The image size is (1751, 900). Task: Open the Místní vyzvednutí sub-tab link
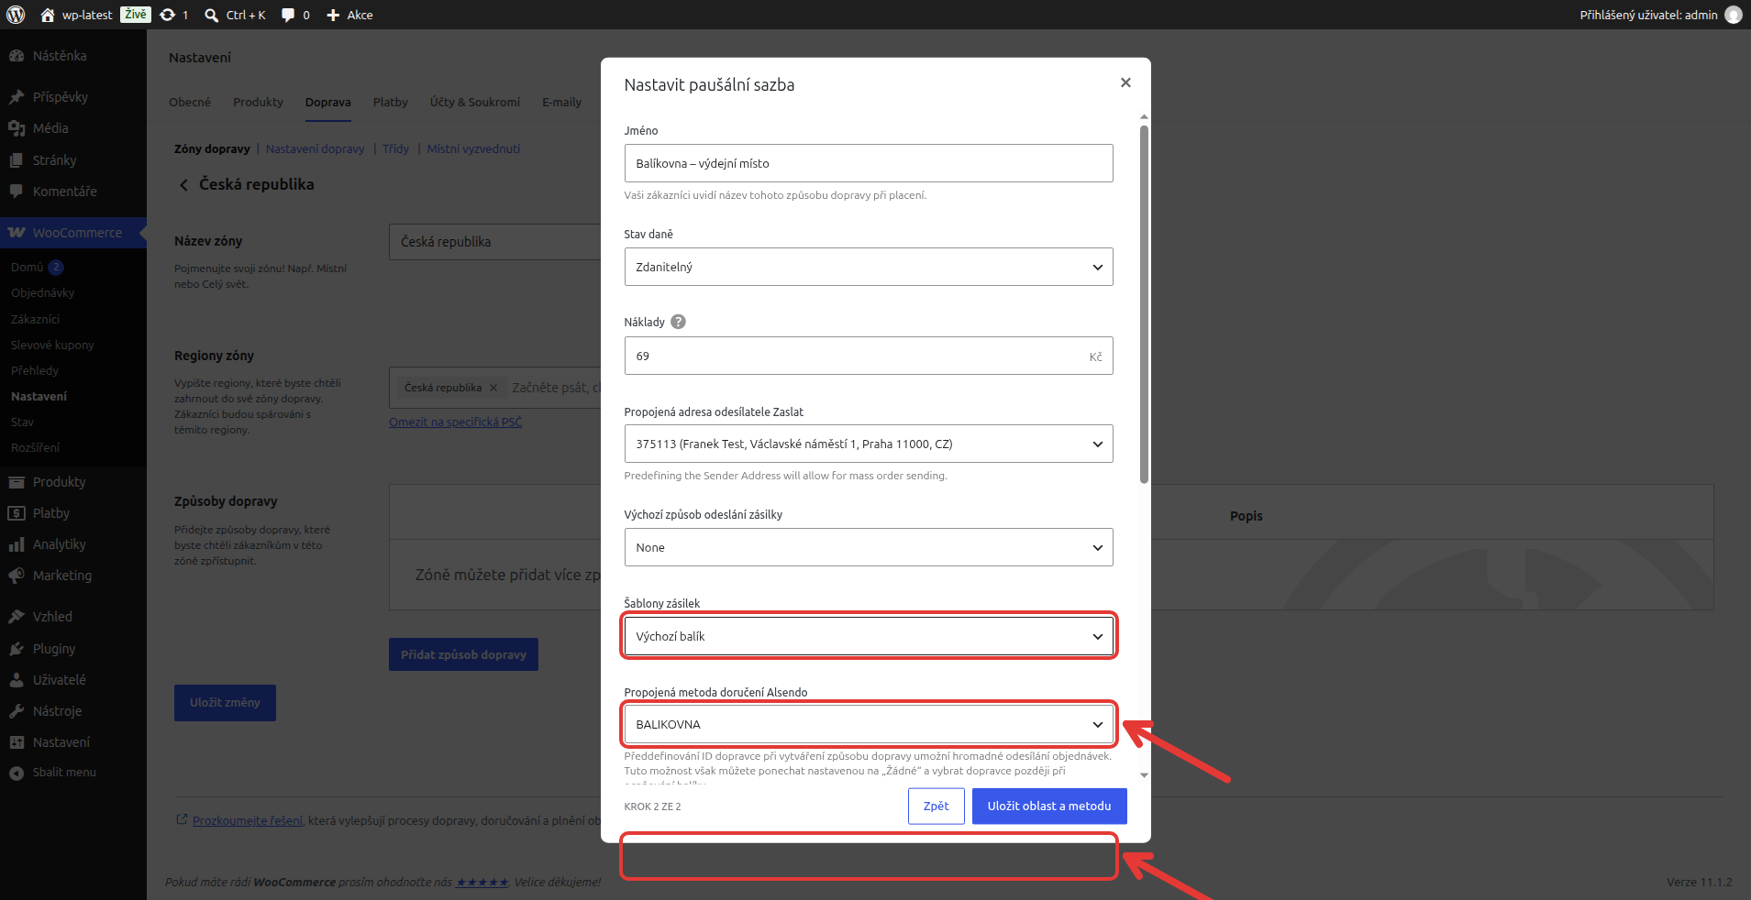click(473, 149)
